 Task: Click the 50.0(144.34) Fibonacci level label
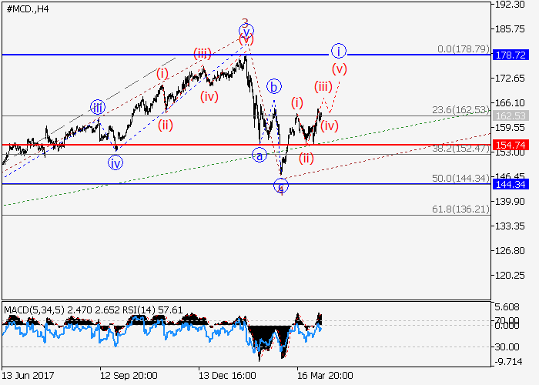pyautogui.click(x=460, y=178)
